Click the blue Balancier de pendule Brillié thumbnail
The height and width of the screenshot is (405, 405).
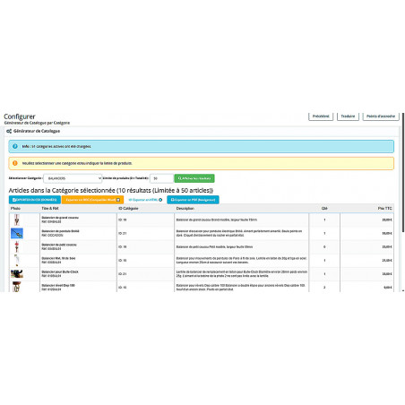pos(17,233)
